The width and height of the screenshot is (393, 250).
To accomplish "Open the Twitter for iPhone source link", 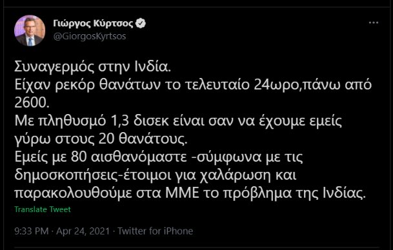I will (155, 231).
